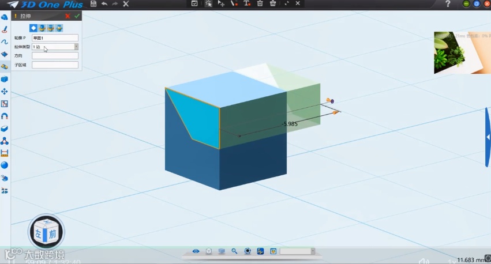
Task: Open the distance measure ruler tool
Action: click(x=5, y=153)
